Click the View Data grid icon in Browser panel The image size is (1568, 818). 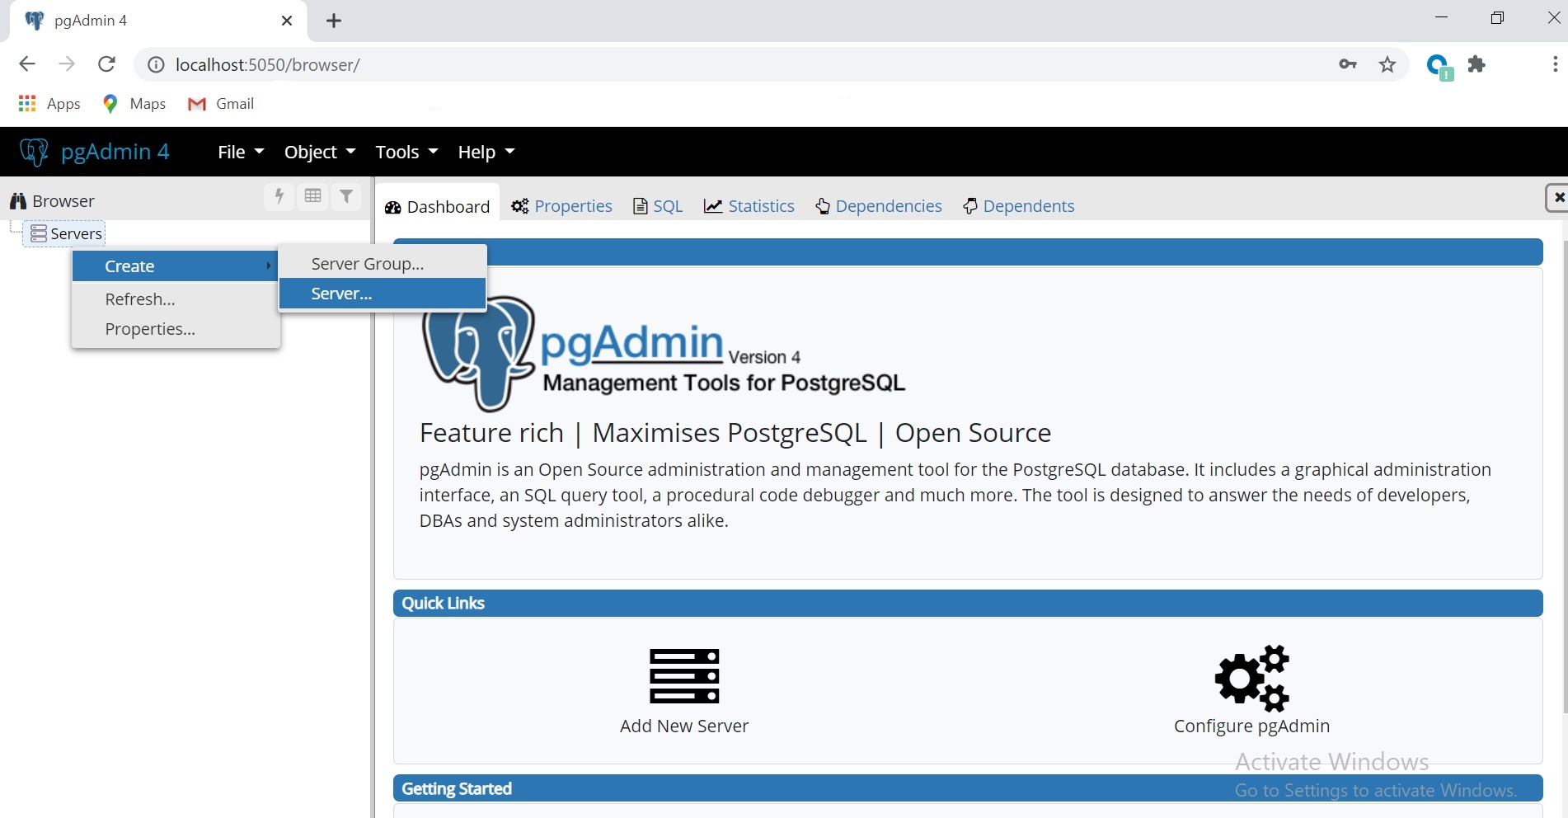[313, 196]
